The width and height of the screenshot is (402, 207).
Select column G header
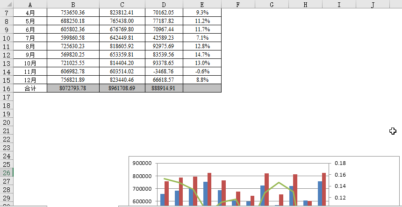click(272, 5)
